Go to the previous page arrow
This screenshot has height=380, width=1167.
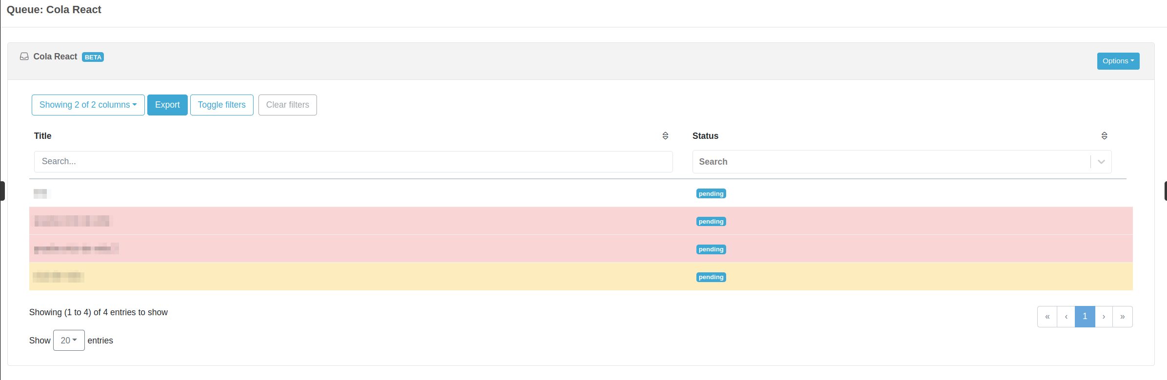[x=1066, y=317]
